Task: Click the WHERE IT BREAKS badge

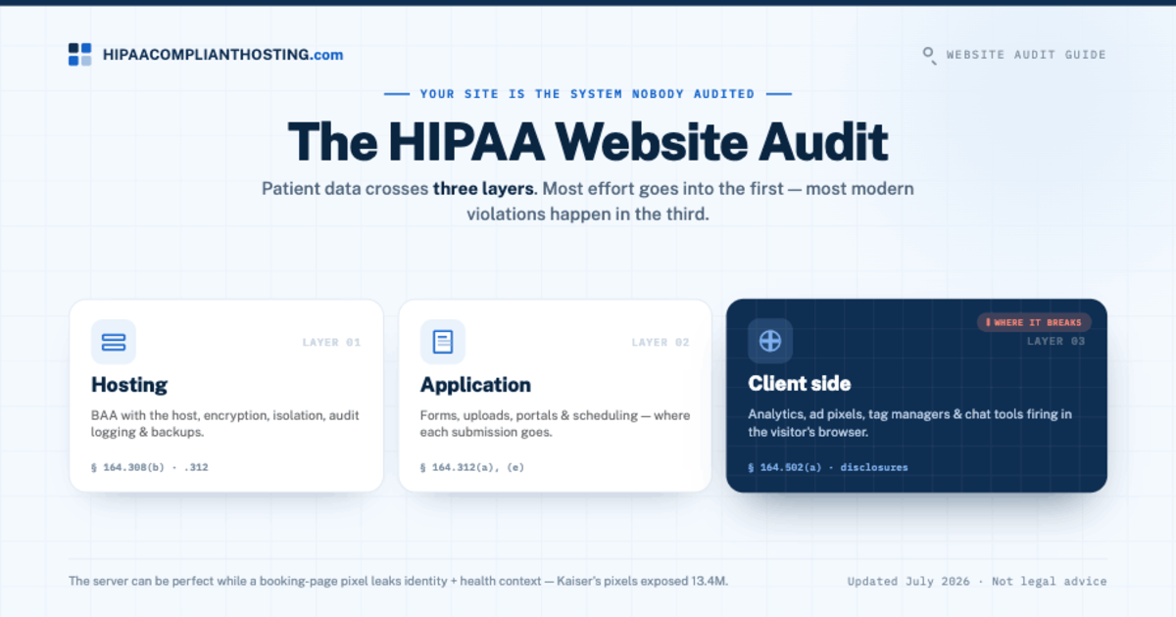Action: coord(1034,322)
